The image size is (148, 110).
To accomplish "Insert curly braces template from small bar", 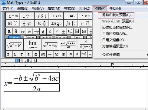I will (84, 32).
